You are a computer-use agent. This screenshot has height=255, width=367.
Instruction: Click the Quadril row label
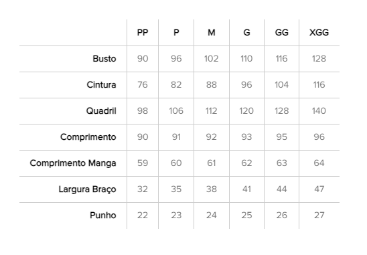[x=101, y=111]
